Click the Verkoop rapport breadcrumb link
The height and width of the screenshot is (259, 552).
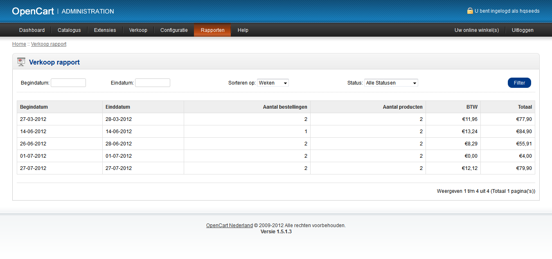[x=49, y=44]
